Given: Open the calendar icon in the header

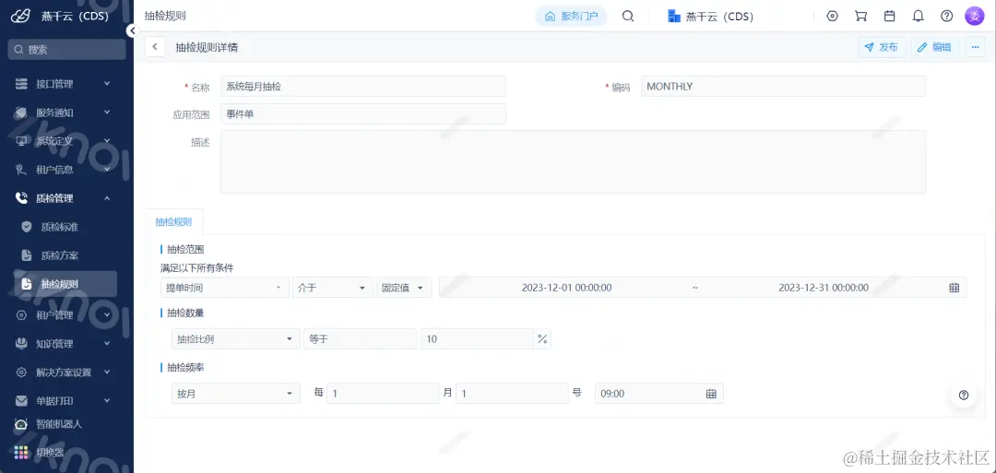Looking at the screenshot, I should coord(889,16).
